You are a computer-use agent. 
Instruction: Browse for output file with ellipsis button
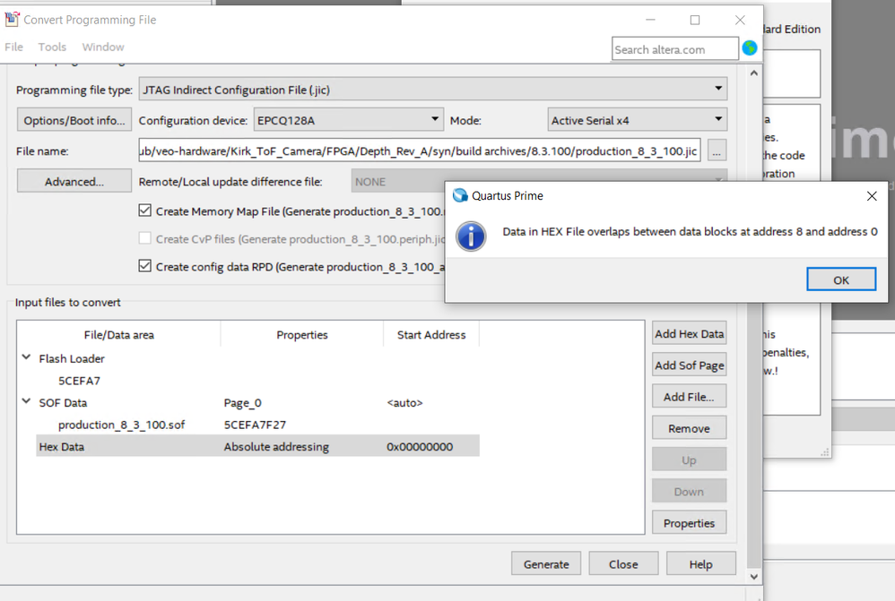717,150
